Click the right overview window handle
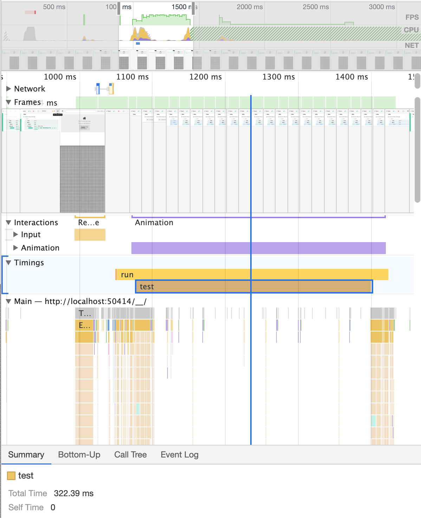Viewport: 421px width, 518px height. (x=193, y=8)
